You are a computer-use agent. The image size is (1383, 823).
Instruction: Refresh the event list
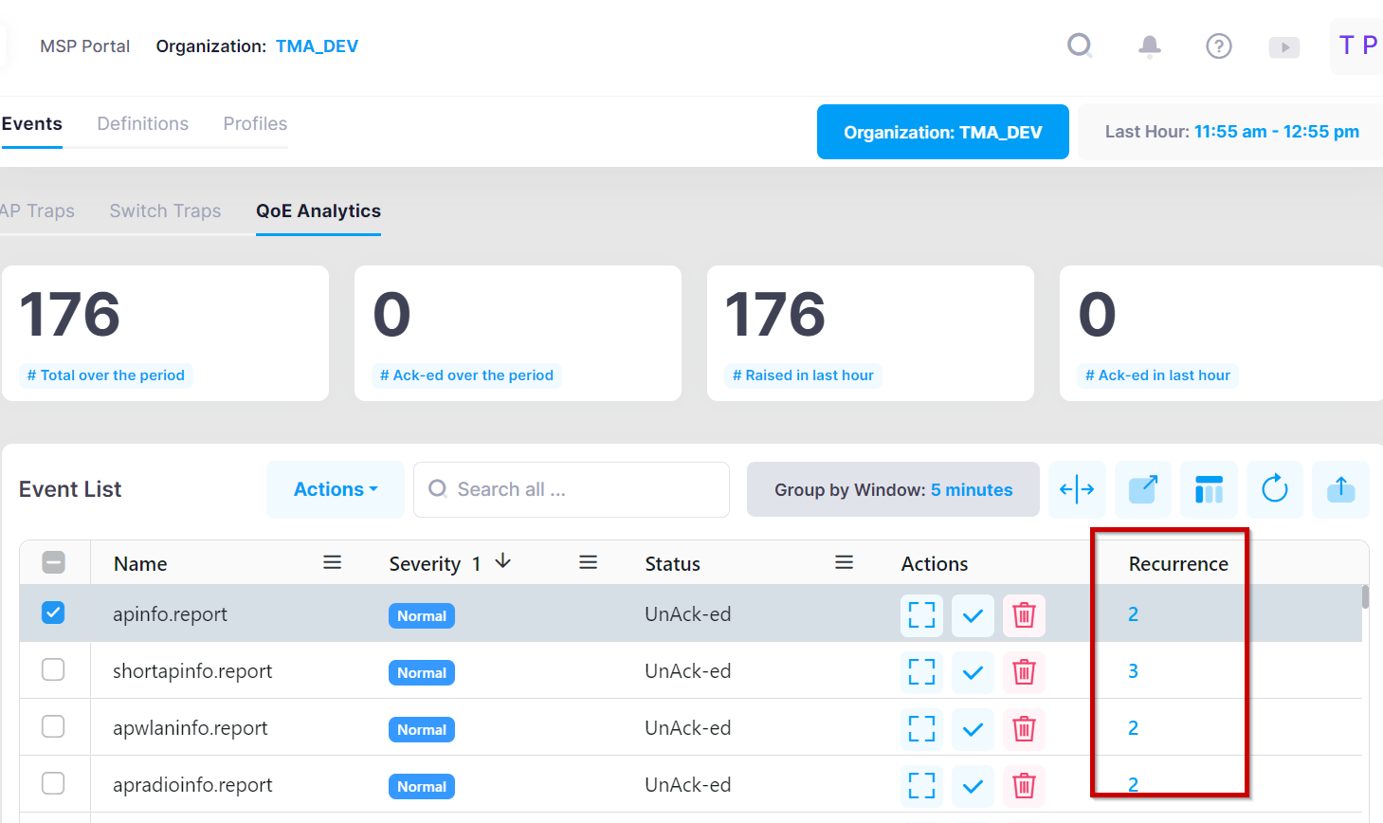pyautogui.click(x=1274, y=489)
